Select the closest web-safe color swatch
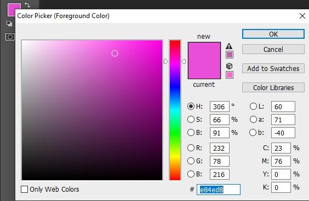This screenshot has width=309, height=201. click(230, 75)
